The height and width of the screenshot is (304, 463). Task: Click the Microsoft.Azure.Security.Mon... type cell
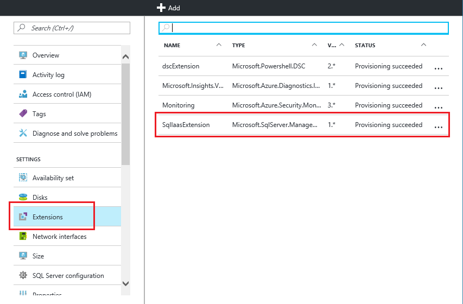click(x=277, y=105)
